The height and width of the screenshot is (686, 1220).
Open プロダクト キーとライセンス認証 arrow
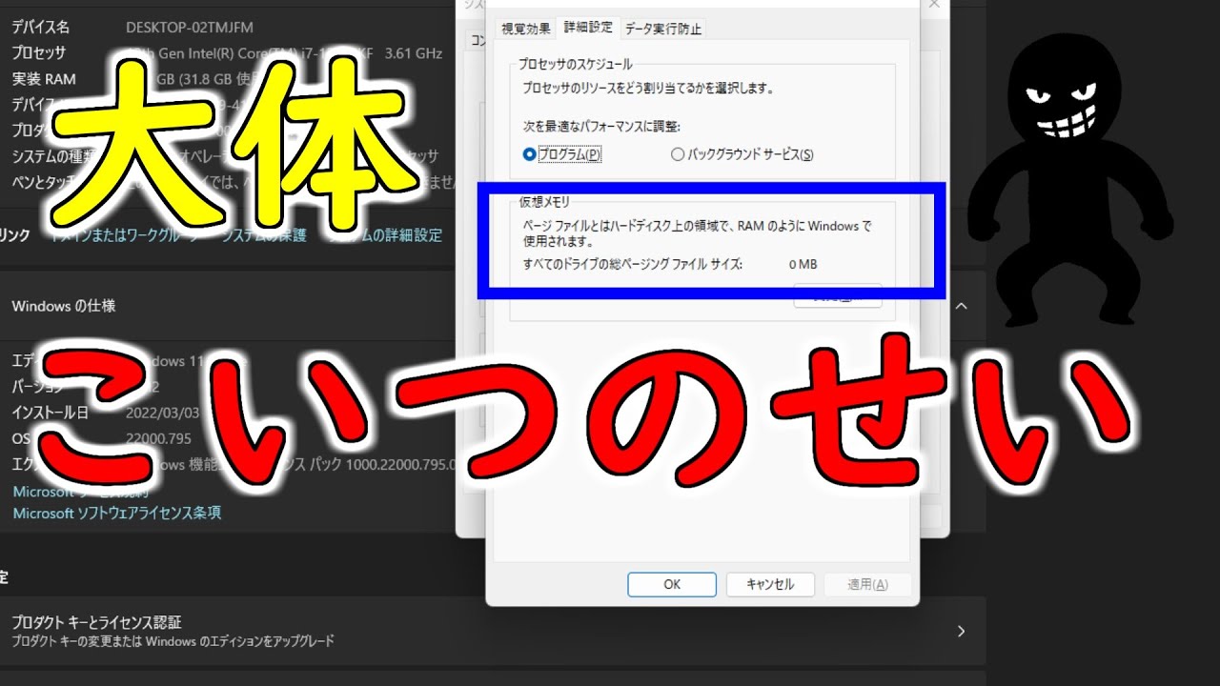pos(961,631)
